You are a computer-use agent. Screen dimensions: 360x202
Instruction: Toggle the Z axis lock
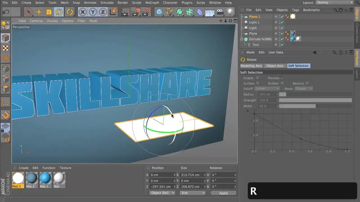103,12
